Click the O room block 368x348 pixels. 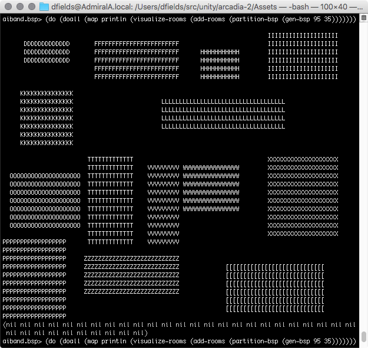point(45,201)
